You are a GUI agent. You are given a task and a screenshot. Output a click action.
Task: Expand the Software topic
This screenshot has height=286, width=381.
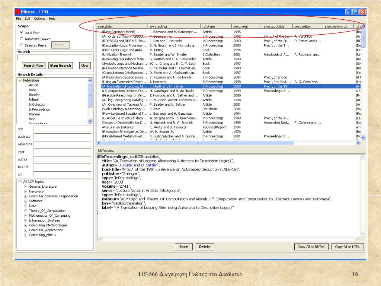click(x=26, y=201)
